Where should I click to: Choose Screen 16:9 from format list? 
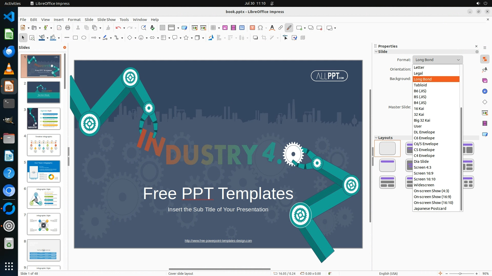click(x=423, y=173)
